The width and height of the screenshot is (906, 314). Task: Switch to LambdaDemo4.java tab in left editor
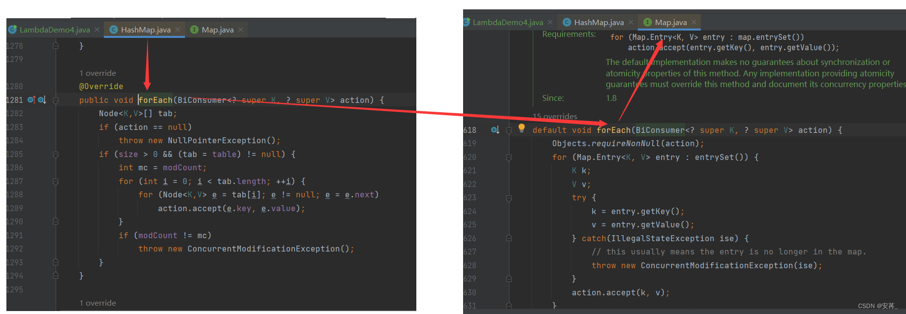[54, 30]
